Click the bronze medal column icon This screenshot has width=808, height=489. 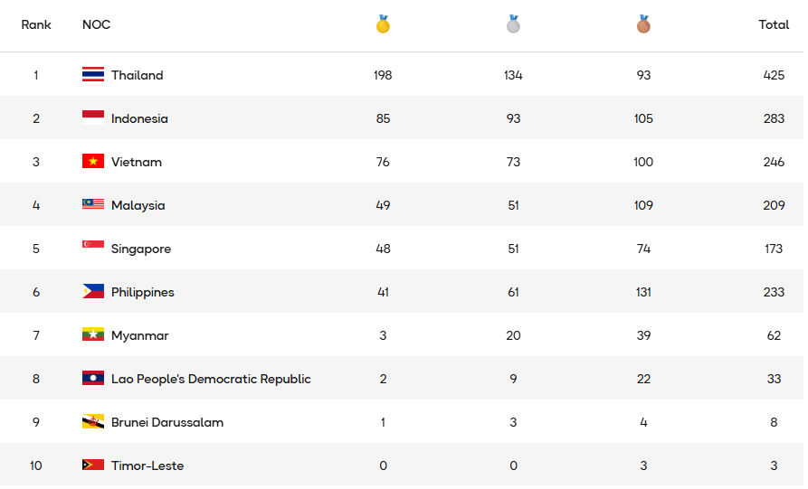643,24
